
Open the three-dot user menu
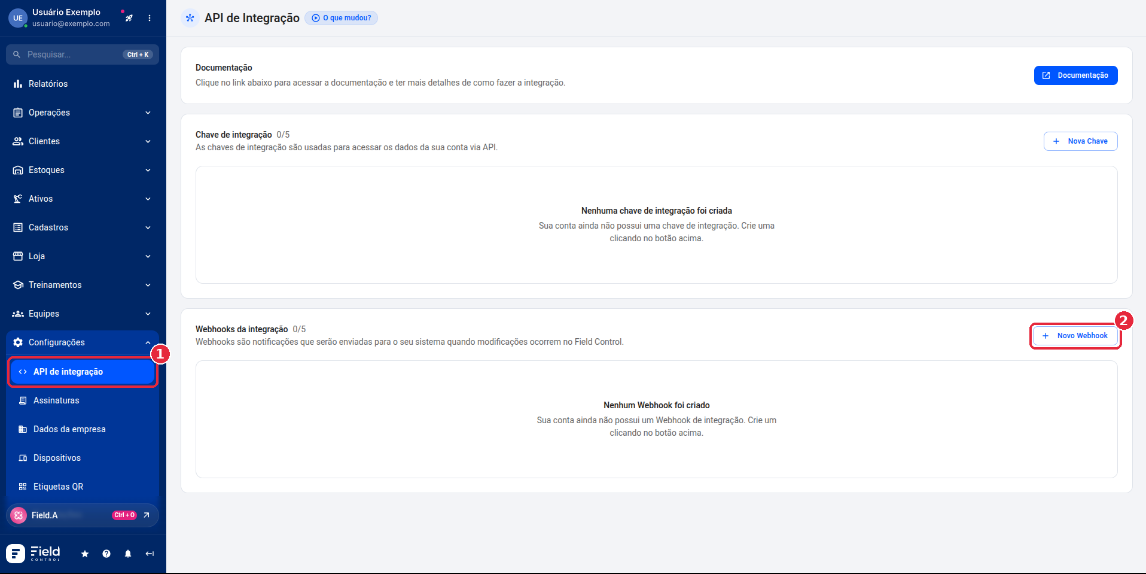click(150, 18)
